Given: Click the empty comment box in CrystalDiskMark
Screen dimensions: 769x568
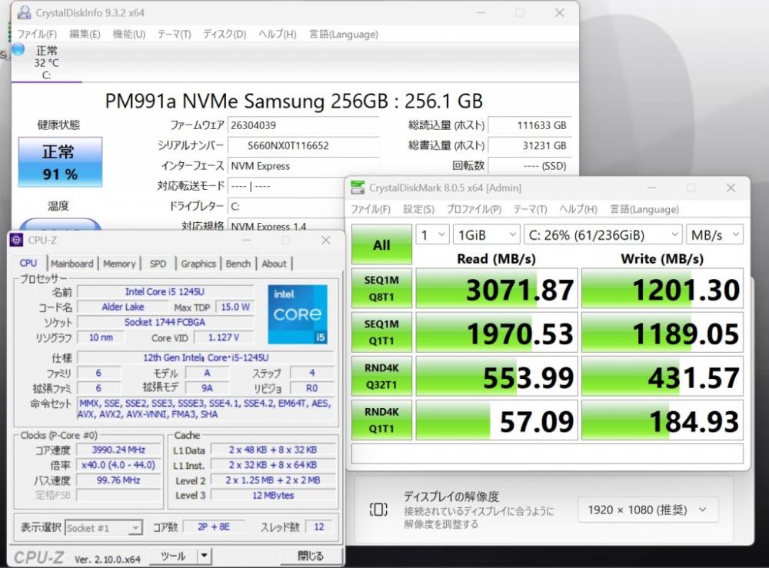Looking at the screenshot, I should (548, 453).
